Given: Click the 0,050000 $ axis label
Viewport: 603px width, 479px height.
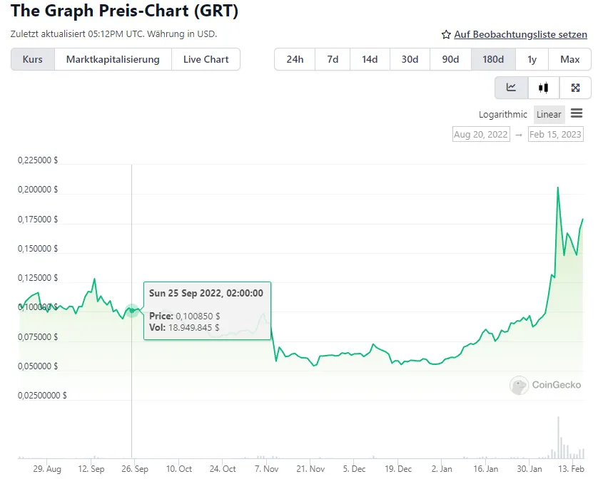Looking at the screenshot, I should (38, 366).
